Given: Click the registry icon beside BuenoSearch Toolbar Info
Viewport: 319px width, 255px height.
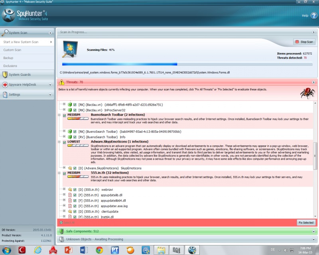Looking at the screenshot, I should (70, 137).
